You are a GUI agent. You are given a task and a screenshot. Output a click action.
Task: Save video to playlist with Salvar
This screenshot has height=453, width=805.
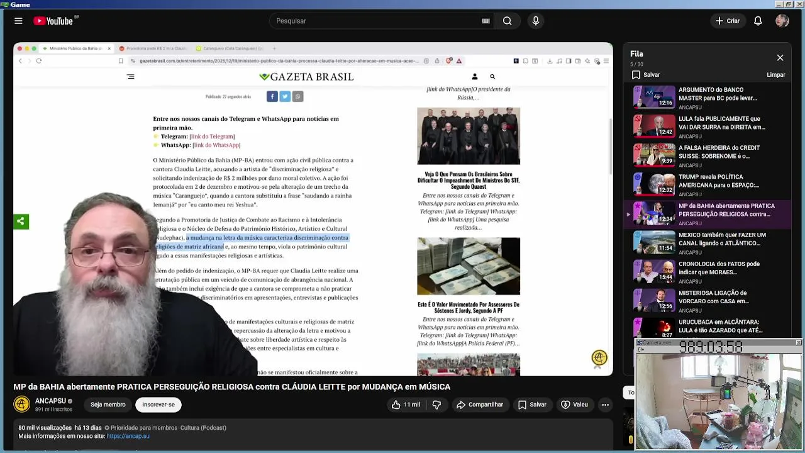click(532, 405)
